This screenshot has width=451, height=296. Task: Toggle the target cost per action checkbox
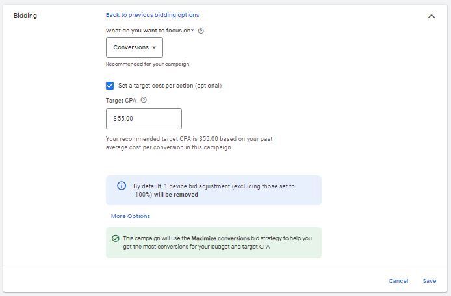tap(110, 86)
